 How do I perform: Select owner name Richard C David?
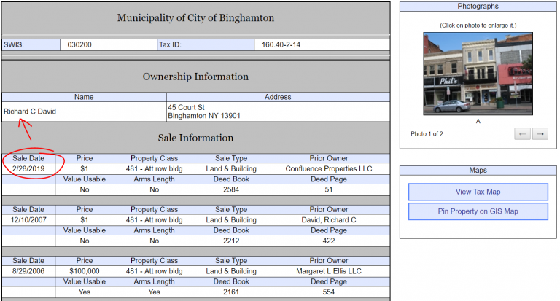(x=30, y=112)
